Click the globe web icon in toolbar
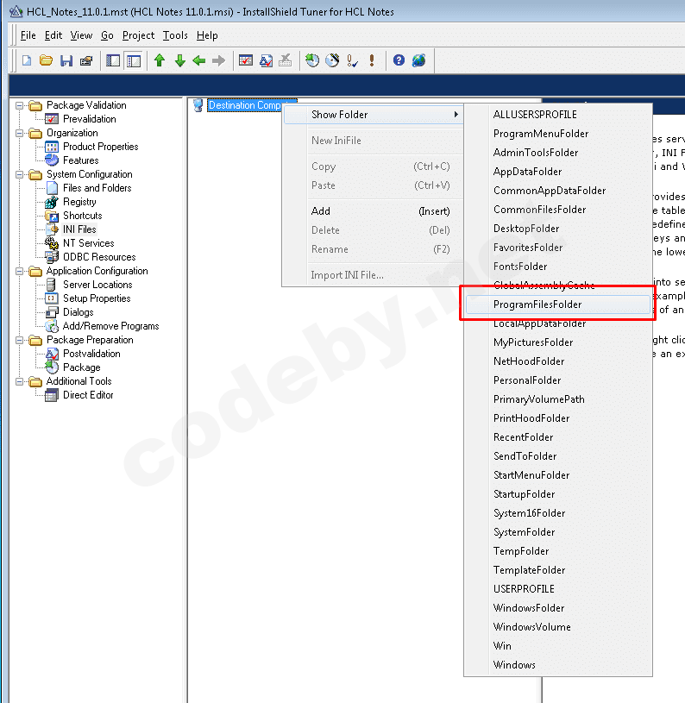 pos(418,60)
